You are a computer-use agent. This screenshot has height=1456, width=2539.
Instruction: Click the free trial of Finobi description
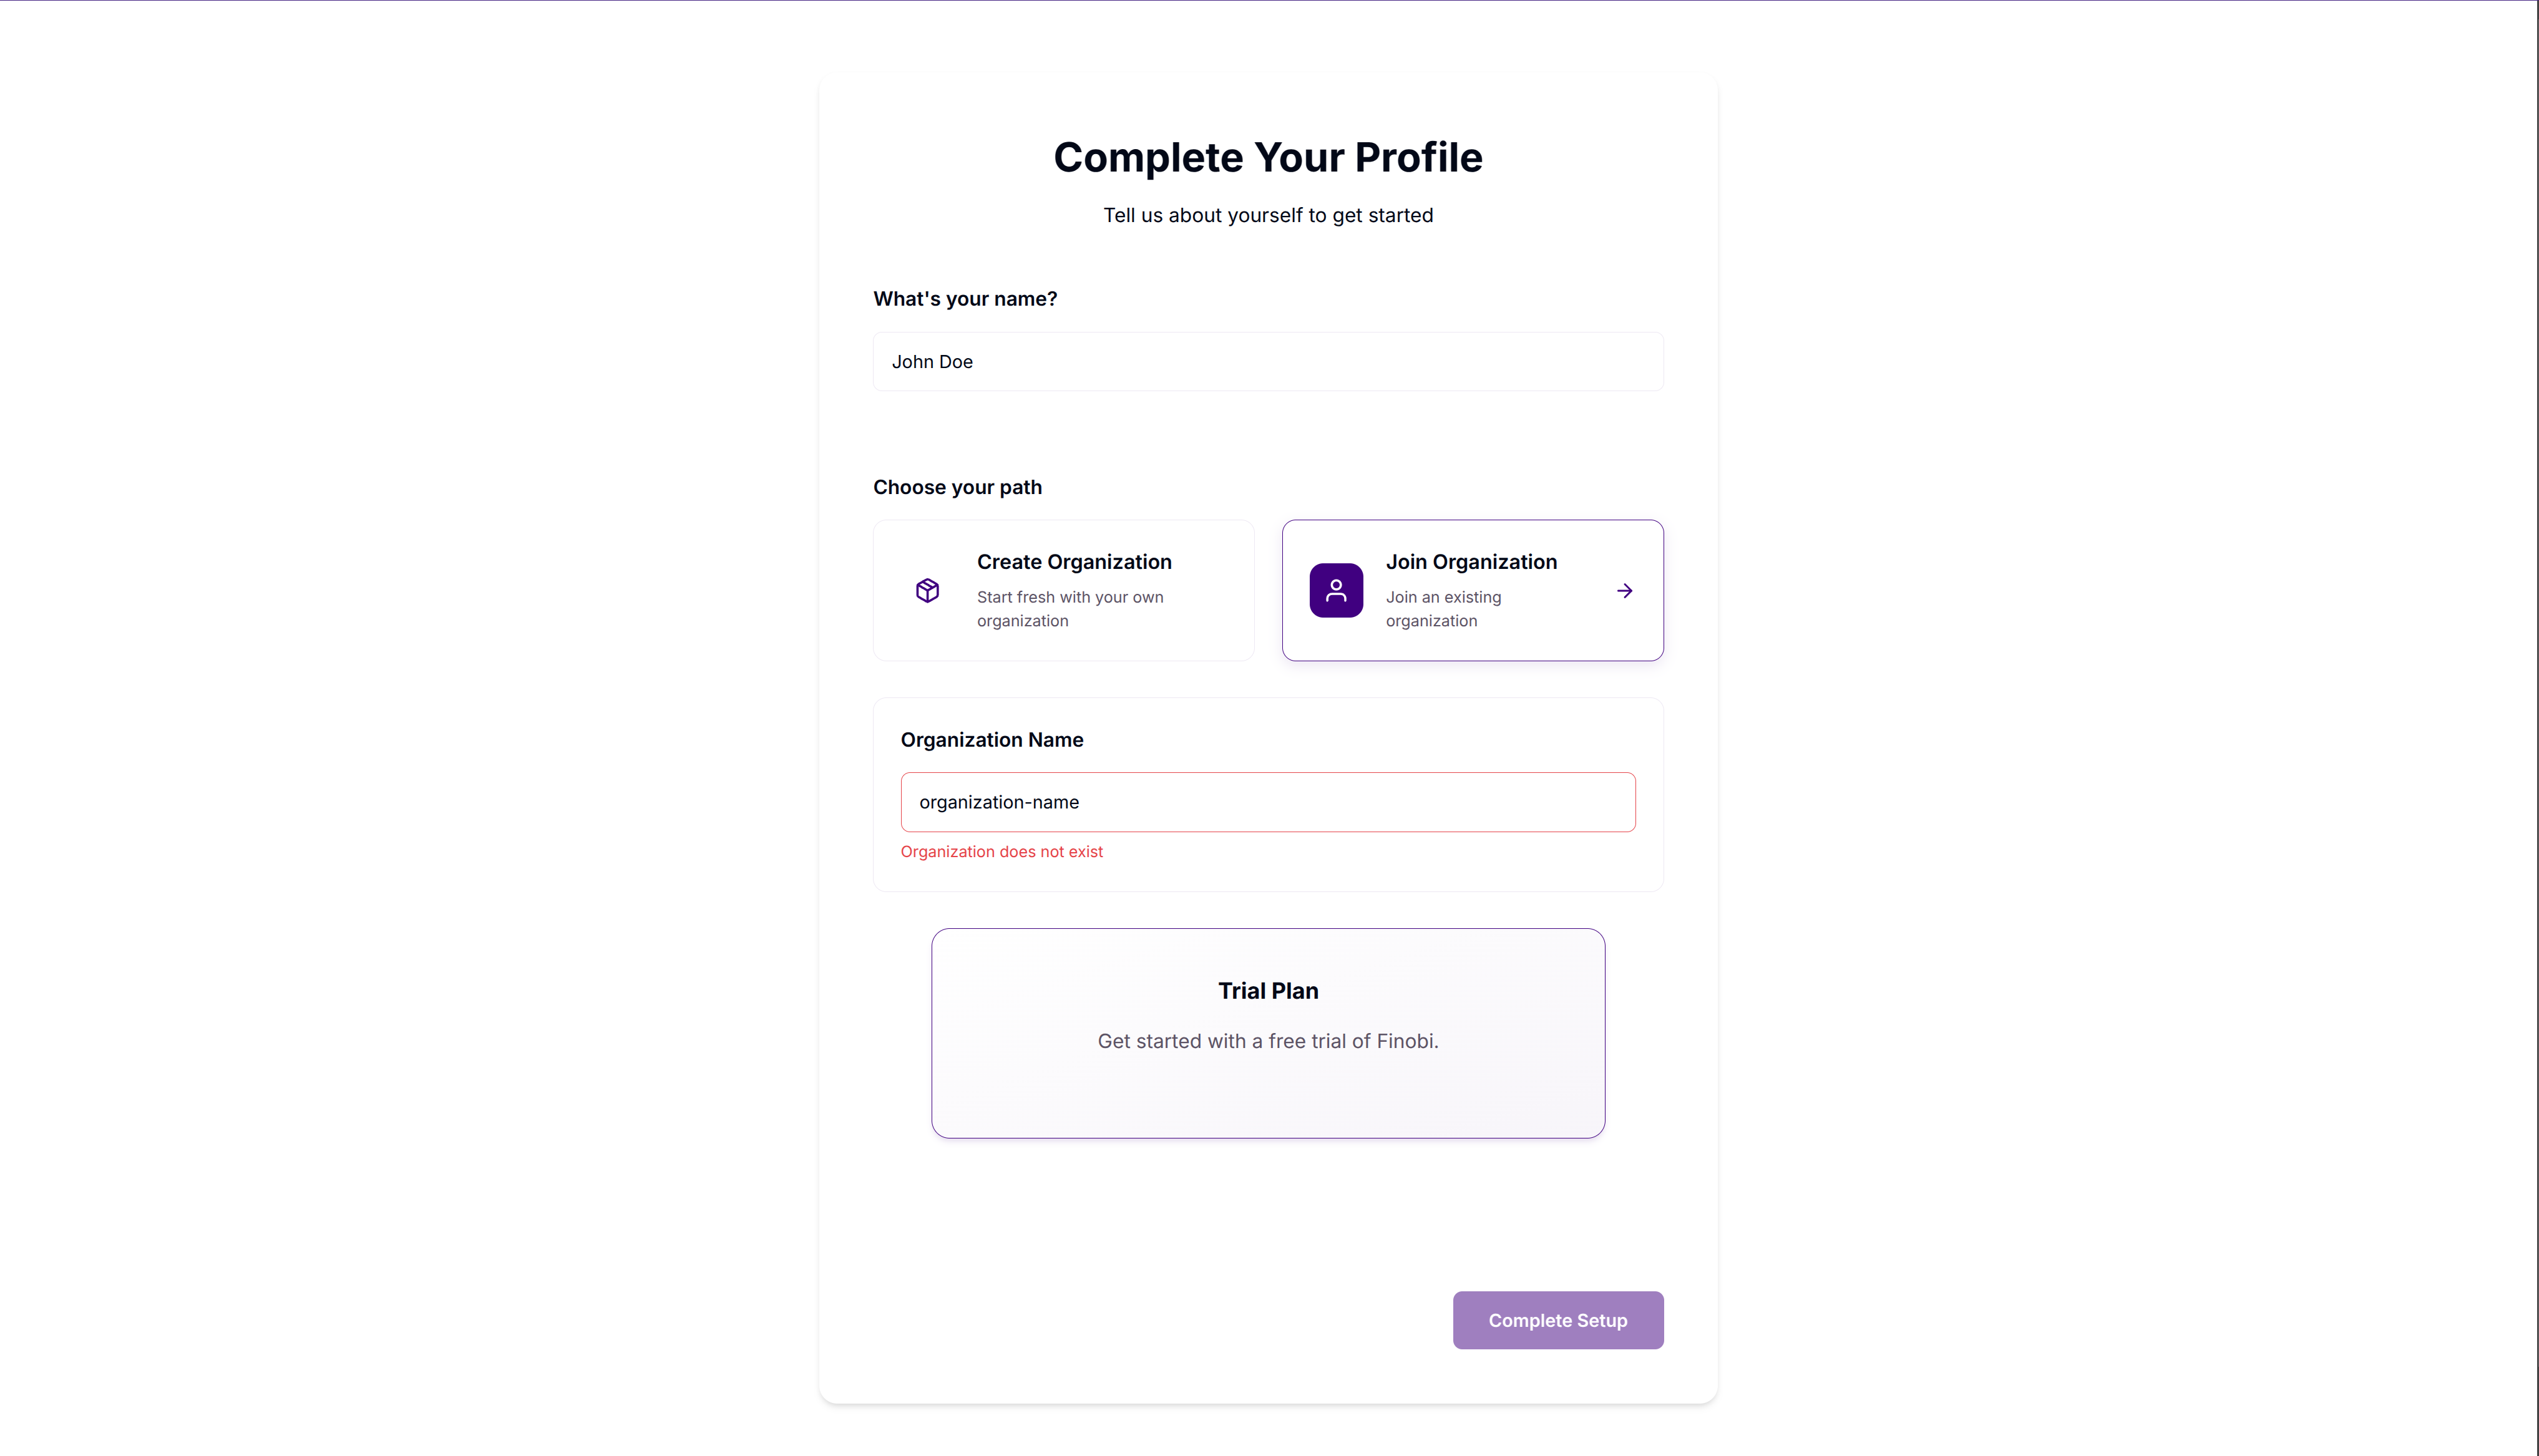pos(1268,1041)
